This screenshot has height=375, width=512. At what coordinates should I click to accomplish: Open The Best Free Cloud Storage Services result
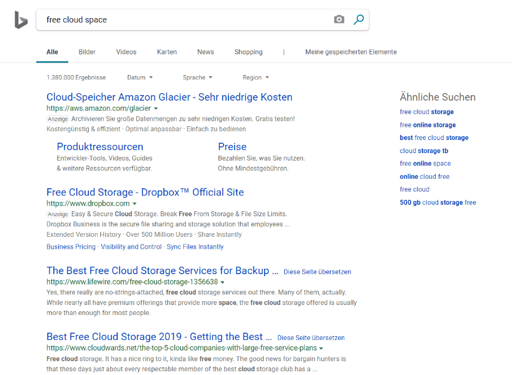162,271
